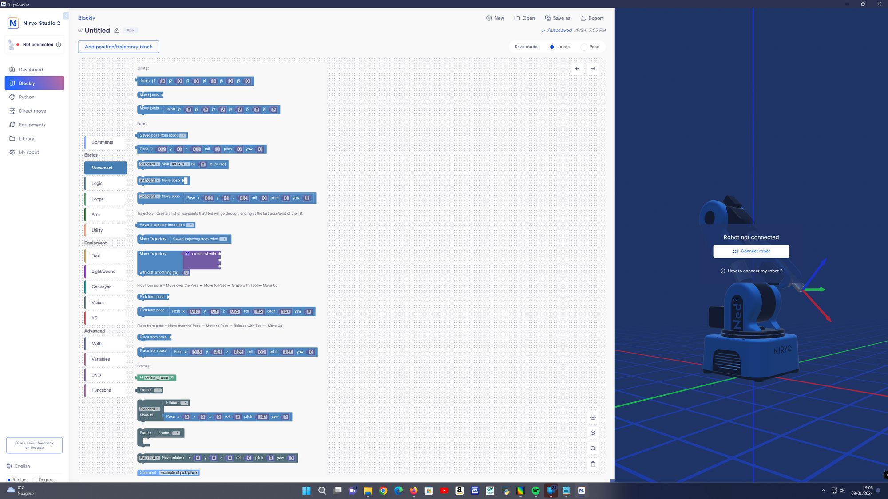Open the Variables block category
Screen dimensions: 888x499
(x=106, y=359)
